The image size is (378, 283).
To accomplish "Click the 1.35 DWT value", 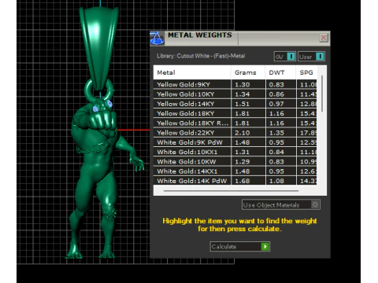I will pos(276,133).
